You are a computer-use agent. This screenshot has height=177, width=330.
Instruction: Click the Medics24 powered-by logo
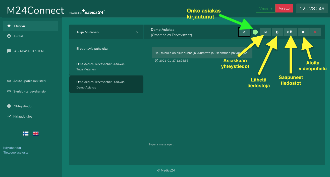point(93,12)
